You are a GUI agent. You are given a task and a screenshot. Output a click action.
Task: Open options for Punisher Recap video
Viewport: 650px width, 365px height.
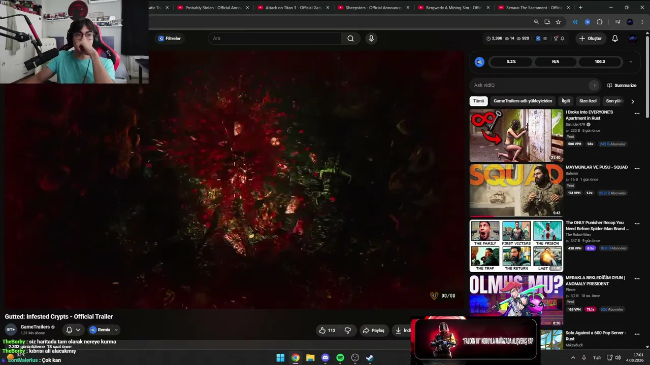click(x=637, y=224)
